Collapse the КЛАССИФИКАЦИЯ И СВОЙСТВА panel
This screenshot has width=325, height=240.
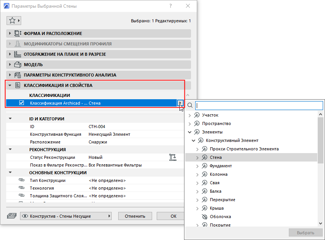click(10, 85)
